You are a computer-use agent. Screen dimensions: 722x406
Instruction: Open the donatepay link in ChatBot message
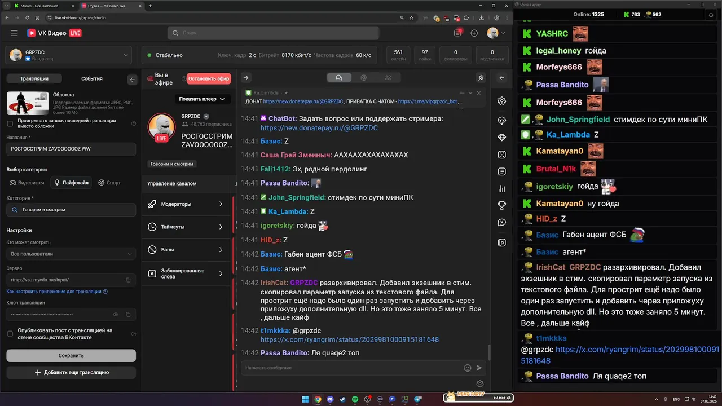pos(319,128)
